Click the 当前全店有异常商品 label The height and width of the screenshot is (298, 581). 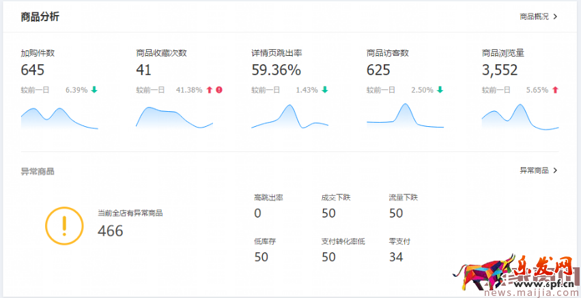click(130, 213)
